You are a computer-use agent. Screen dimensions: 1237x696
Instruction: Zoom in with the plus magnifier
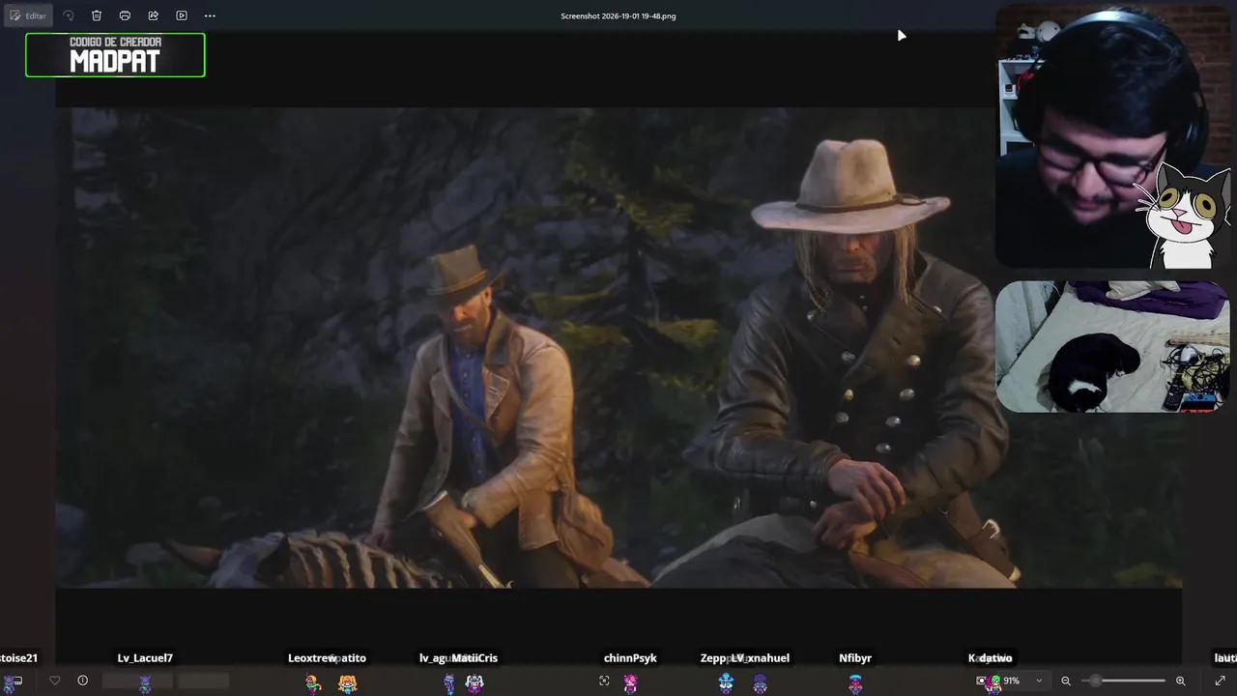(1180, 681)
